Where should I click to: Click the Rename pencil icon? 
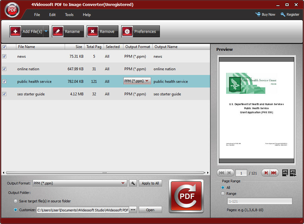point(58,31)
